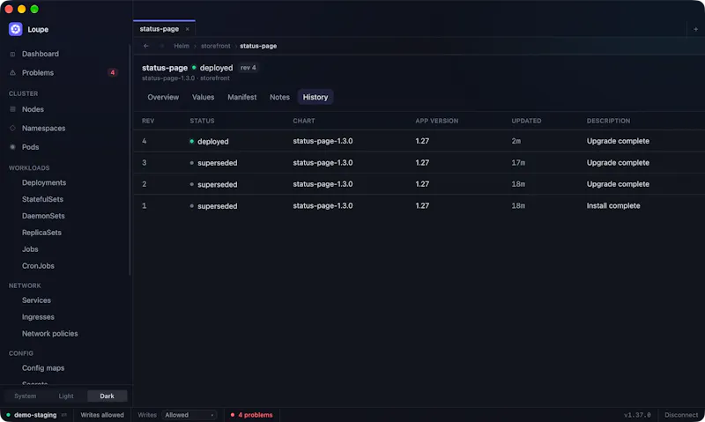Image resolution: width=705 pixels, height=422 pixels.
Task: Click the demo-staging cluster name
Action: coord(35,415)
